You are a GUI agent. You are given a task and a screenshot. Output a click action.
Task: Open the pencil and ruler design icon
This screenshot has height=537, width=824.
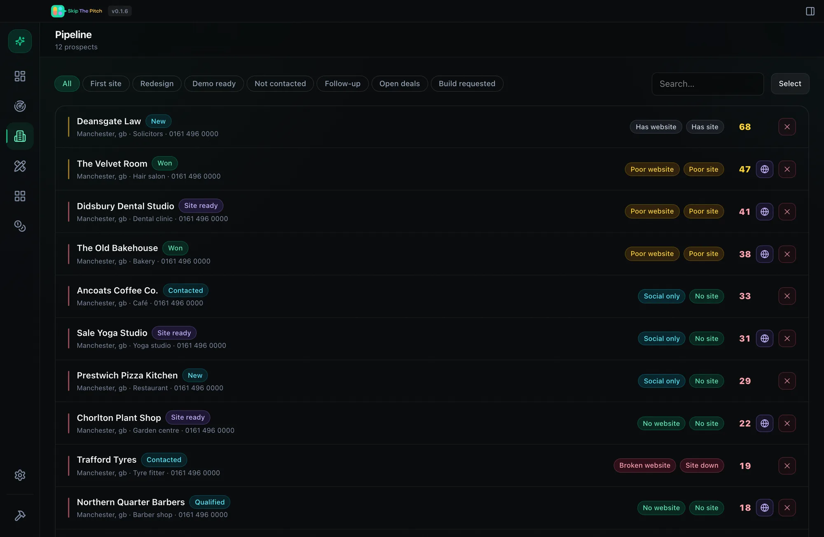tap(20, 166)
